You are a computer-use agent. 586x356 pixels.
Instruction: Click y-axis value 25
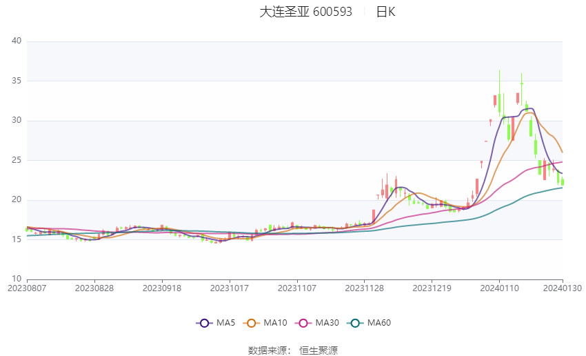pyautogui.click(x=17, y=159)
